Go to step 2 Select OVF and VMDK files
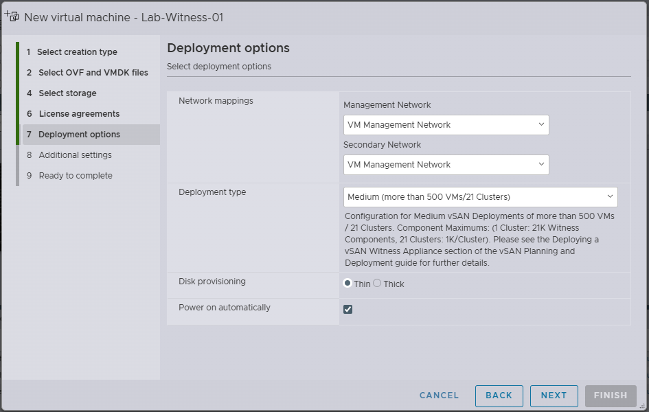This screenshot has height=412, width=649. tap(93, 73)
